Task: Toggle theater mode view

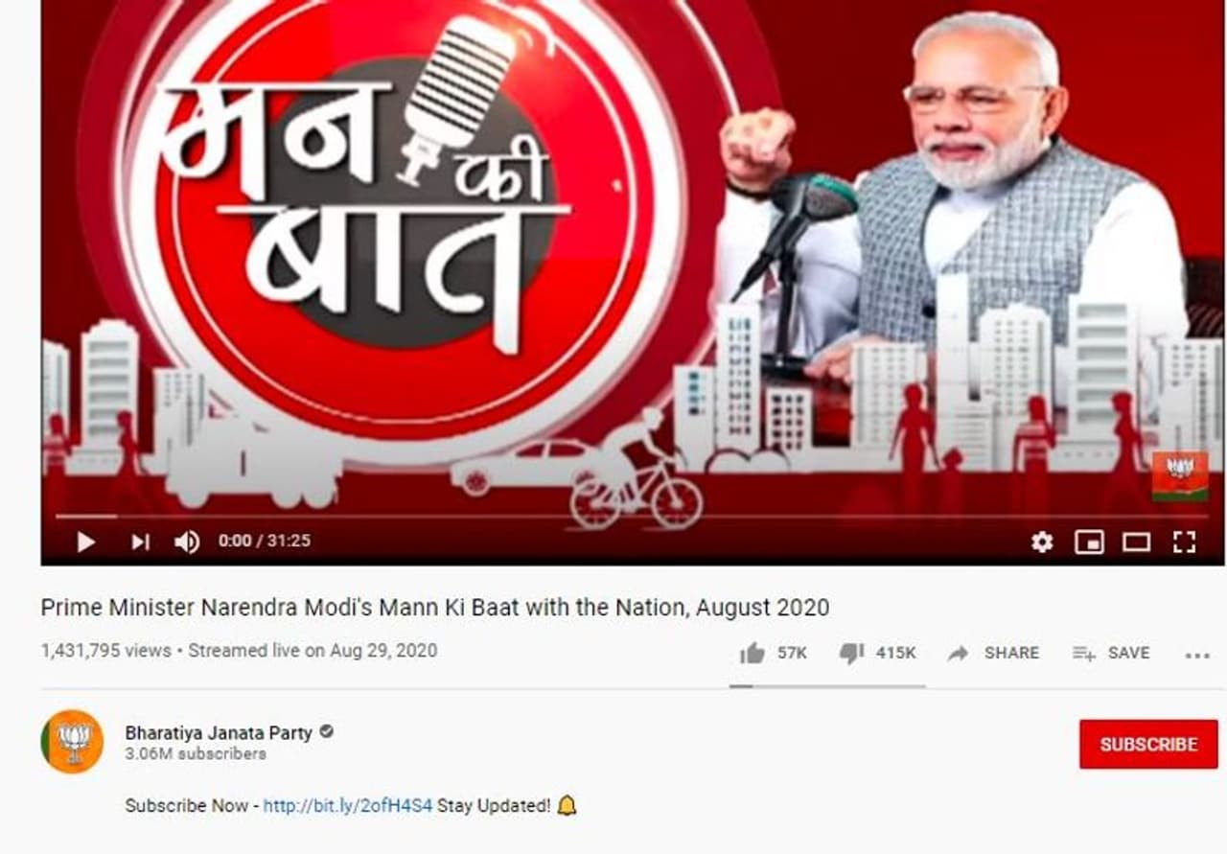Action: (x=1136, y=542)
